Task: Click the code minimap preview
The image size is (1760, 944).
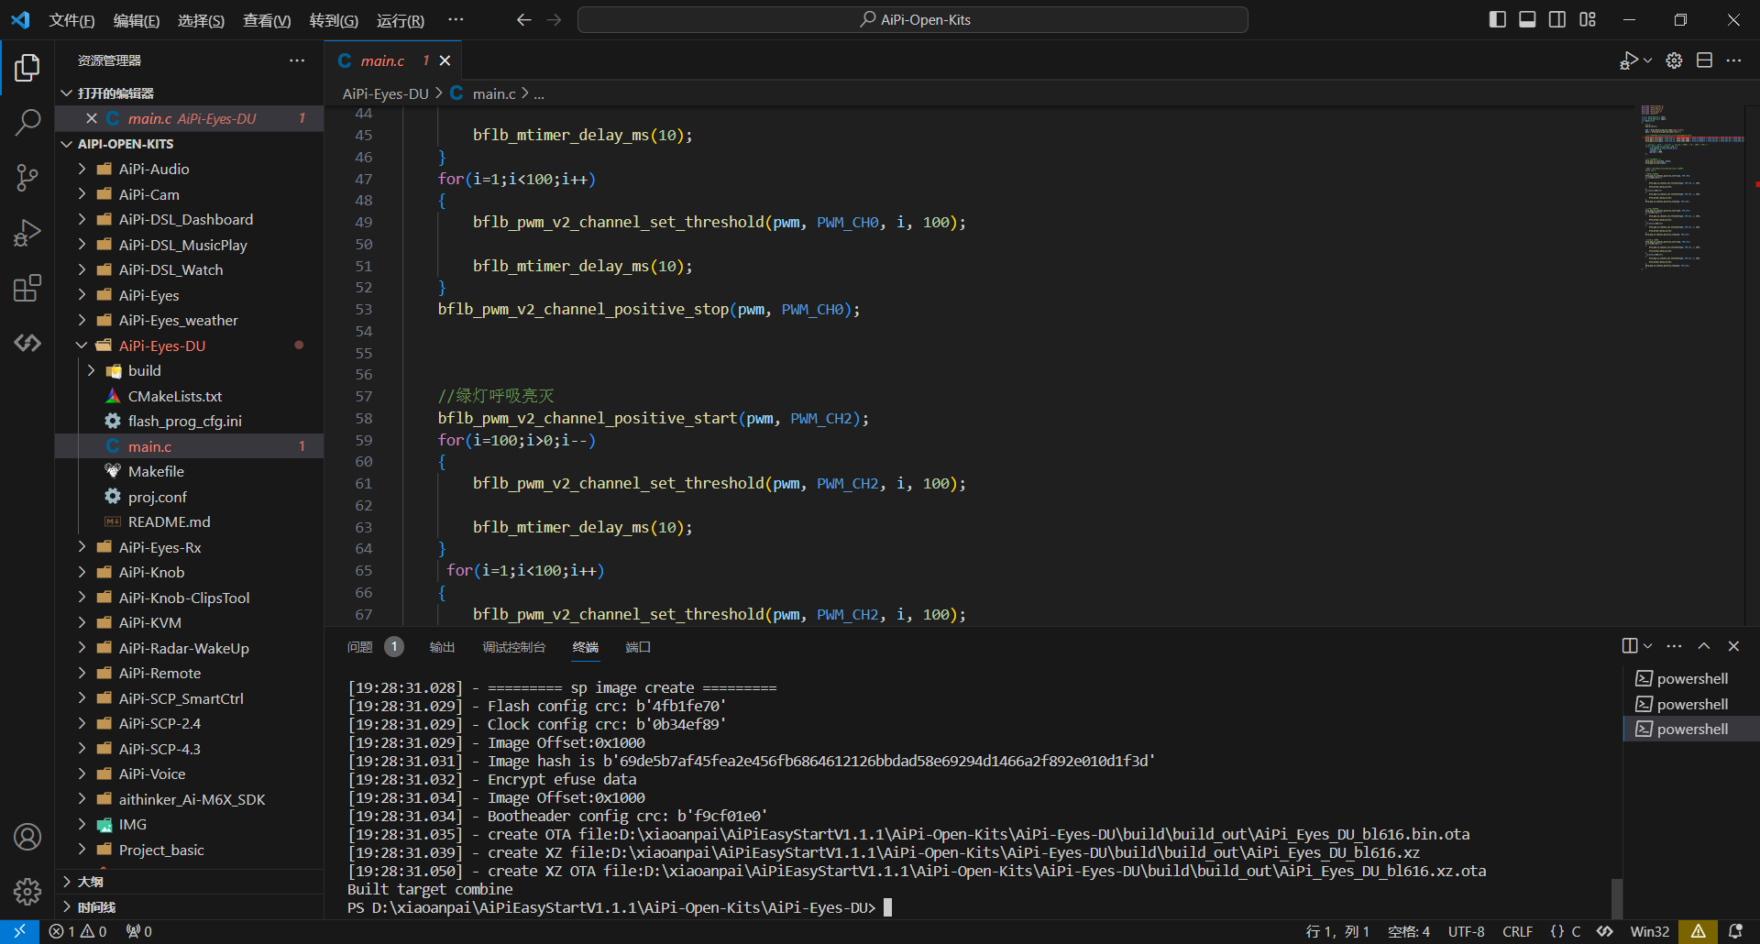Action: (x=1691, y=188)
